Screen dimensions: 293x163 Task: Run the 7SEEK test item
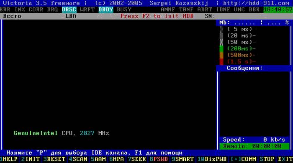coord(137,159)
